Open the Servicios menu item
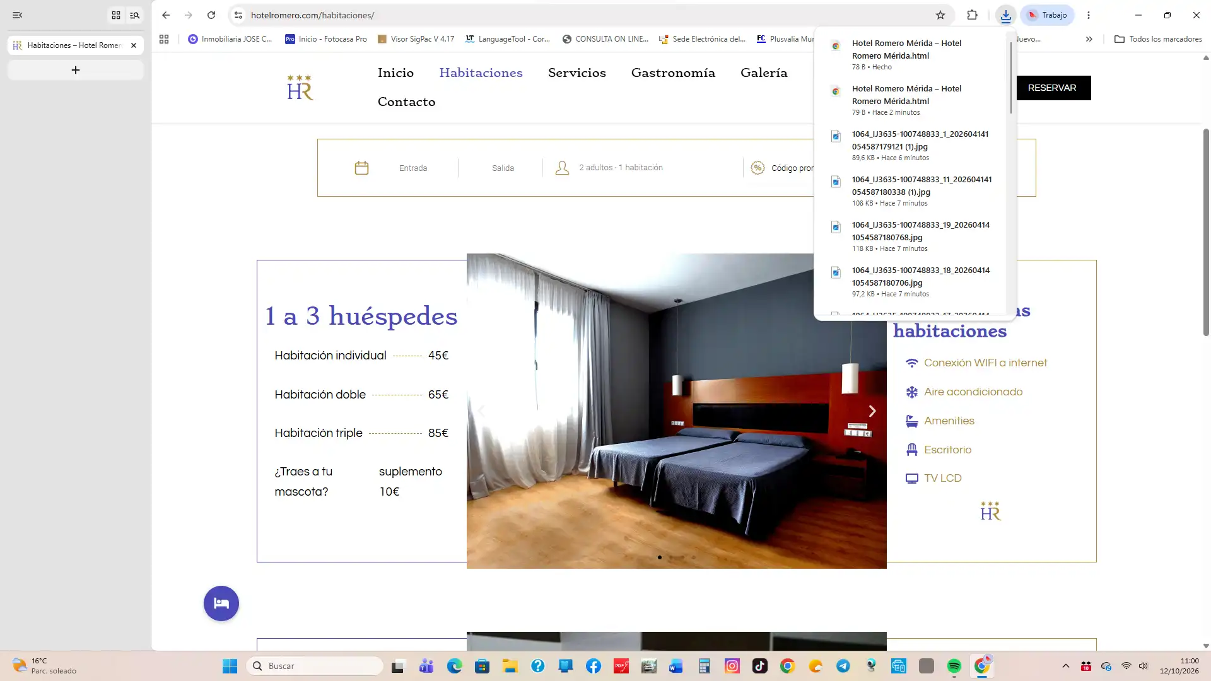 pos(576,73)
